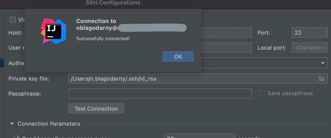Viewport: 331px width, 138px height.
Task: Click the Successfully connected! message text
Action: (103, 39)
